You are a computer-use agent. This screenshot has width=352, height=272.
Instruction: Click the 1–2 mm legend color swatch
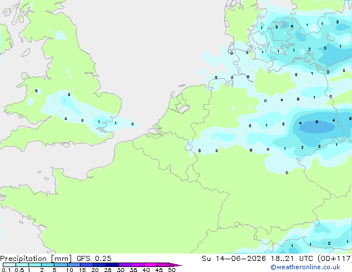click(x=35, y=265)
